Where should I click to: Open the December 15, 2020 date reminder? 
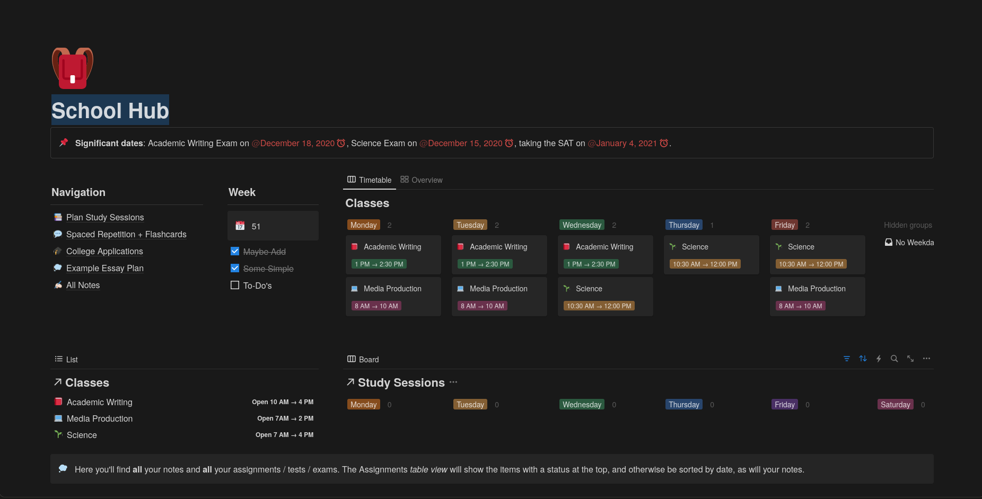[x=467, y=143]
